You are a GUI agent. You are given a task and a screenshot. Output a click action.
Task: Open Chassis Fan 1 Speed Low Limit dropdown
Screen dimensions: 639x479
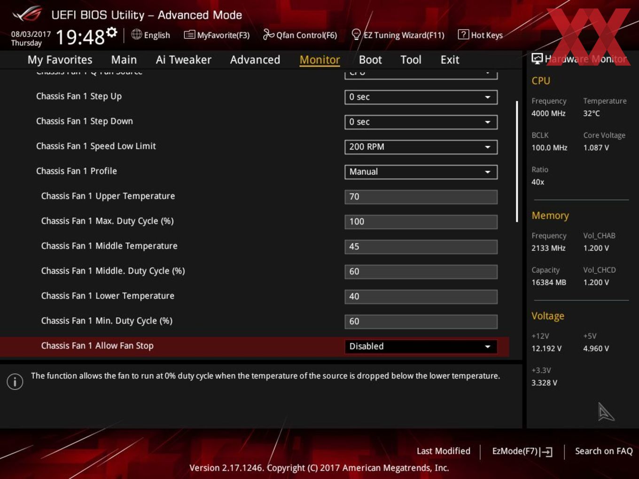(x=421, y=147)
